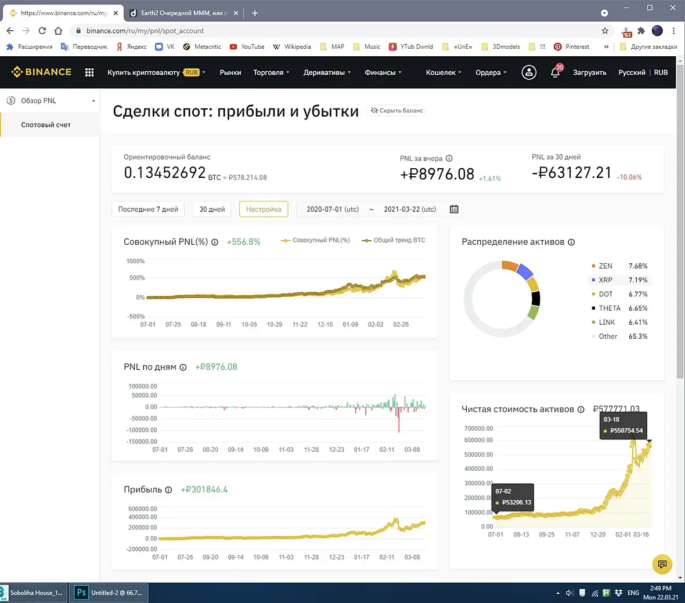Toggle DOT in asset distribution legend

click(619, 295)
